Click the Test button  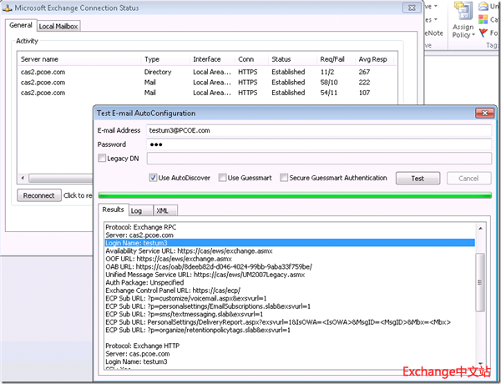[417, 179]
